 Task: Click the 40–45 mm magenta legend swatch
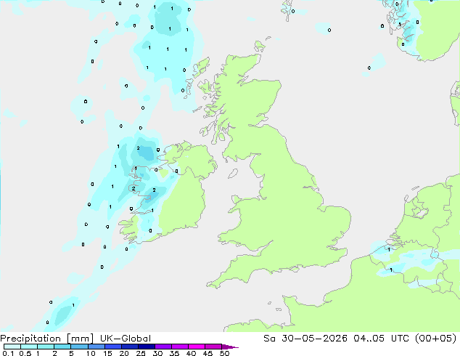(x=197, y=347)
